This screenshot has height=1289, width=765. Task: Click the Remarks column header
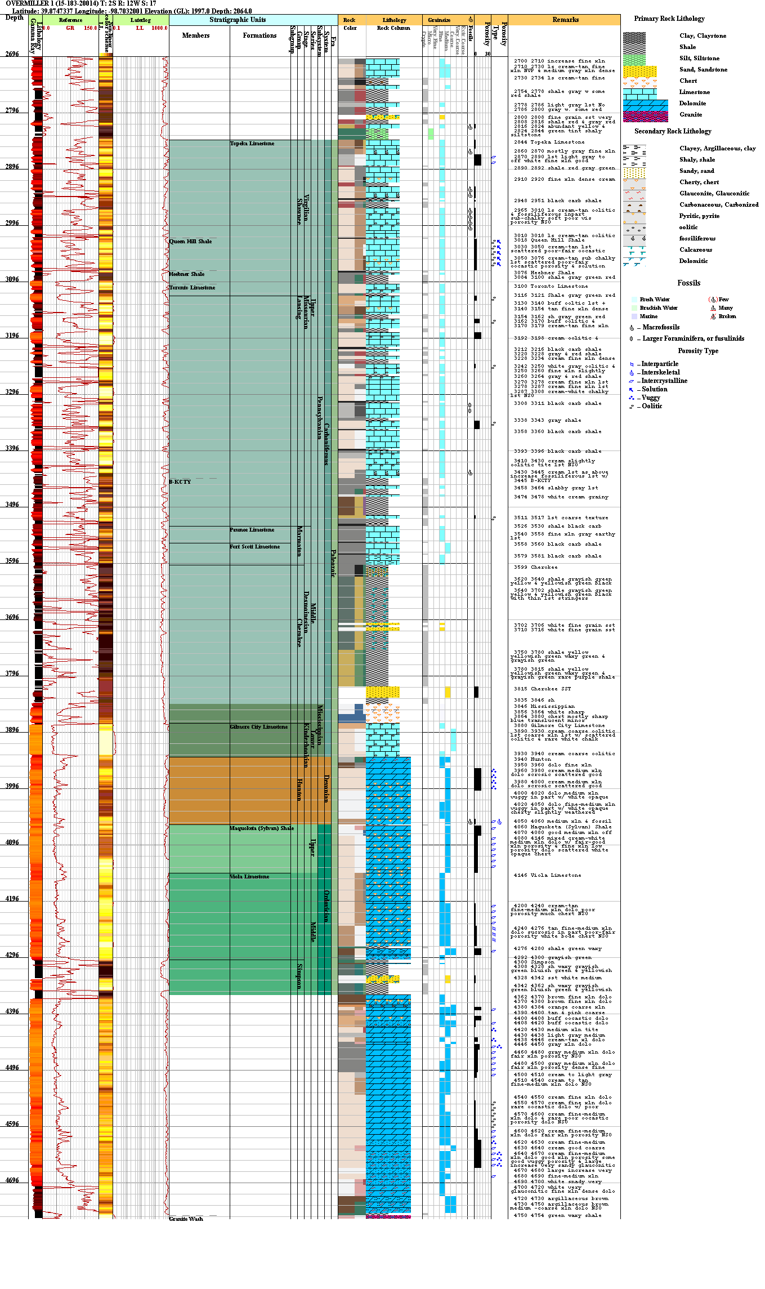(x=566, y=20)
